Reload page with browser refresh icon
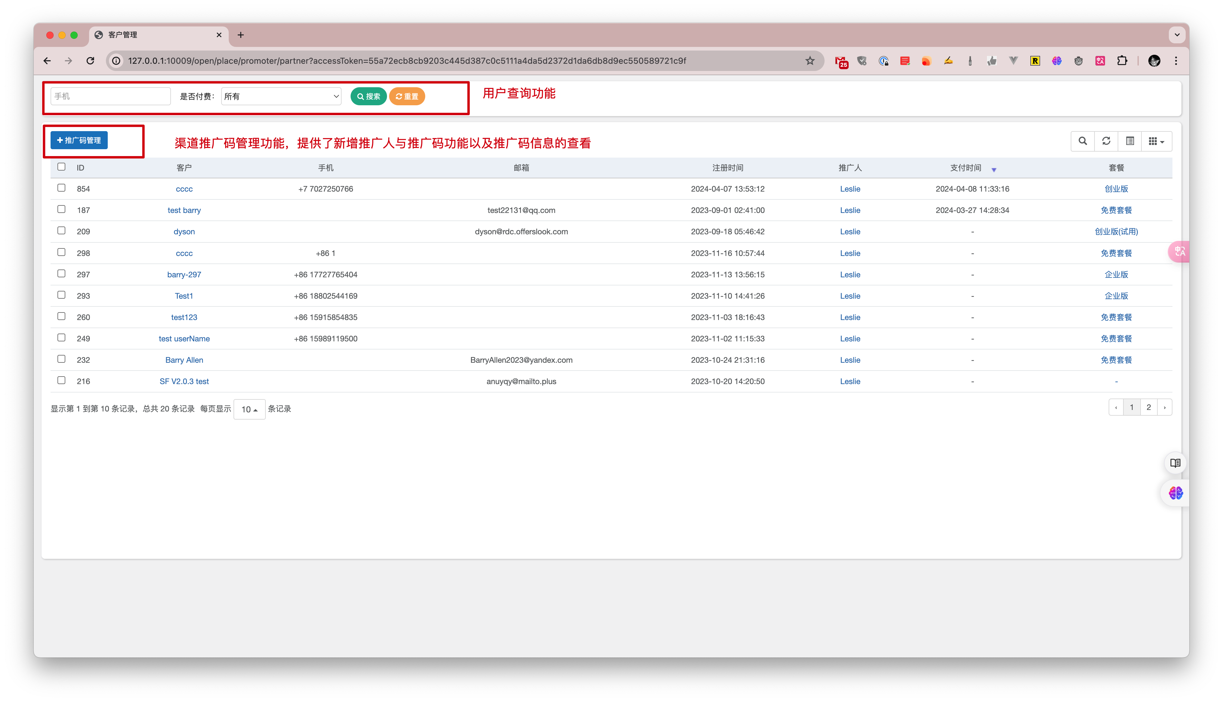 click(x=90, y=61)
